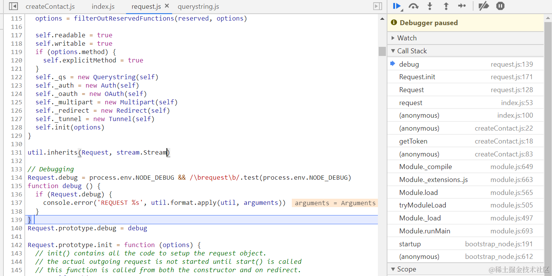Select the request.js tab
This screenshot has height=276, width=552.
click(x=146, y=6)
